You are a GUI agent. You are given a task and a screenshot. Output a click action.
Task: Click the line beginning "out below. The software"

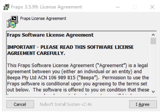(78, 90)
